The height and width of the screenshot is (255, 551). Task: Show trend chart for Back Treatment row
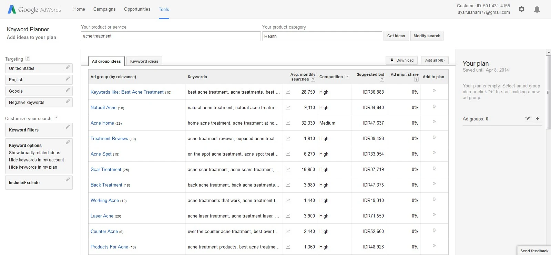click(x=288, y=185)
